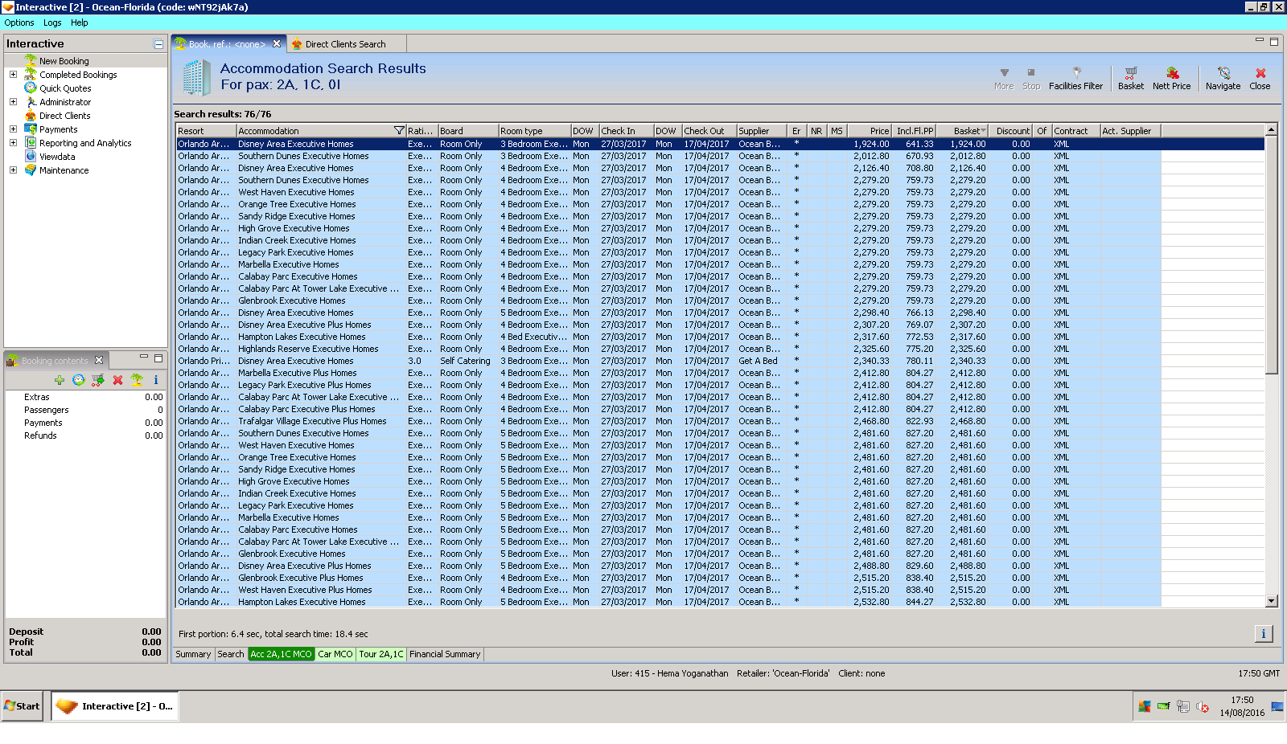Open the Options menu
The width and height of the screenshot is (1287, 744).
point(19,22)
